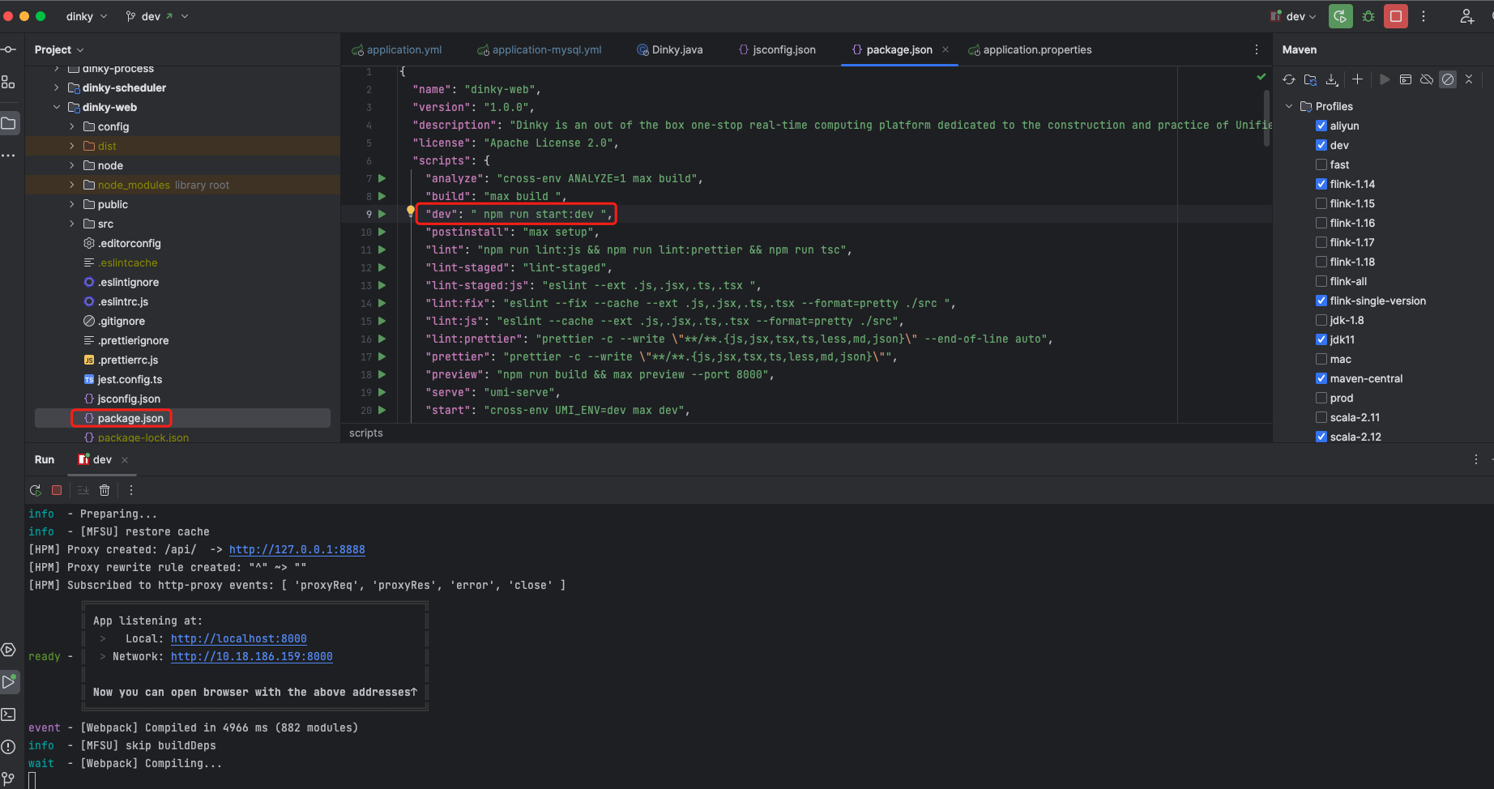The width and height of the screenshot is (1494, 789).
Task: Reload all Maven projects
Action: (x=1289, y=79)
